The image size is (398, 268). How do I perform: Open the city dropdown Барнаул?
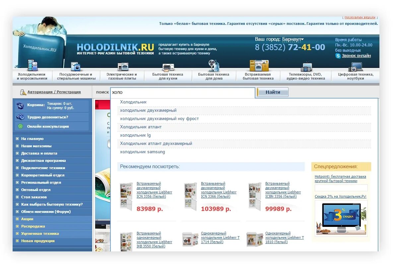click(293, 39)
